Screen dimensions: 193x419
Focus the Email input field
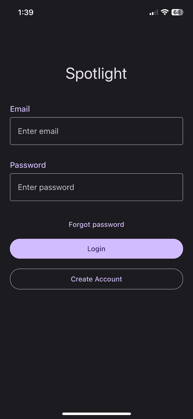pos(96,131)
